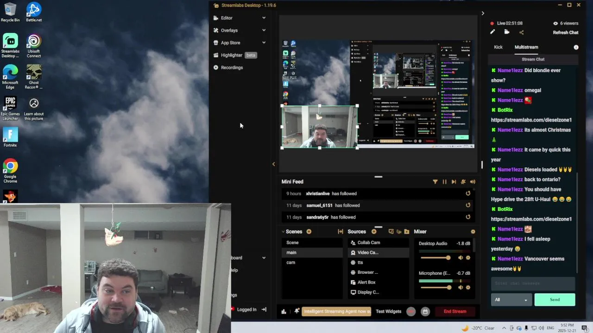Open the 'All' platform dropdown

click(x=511, y=300)
